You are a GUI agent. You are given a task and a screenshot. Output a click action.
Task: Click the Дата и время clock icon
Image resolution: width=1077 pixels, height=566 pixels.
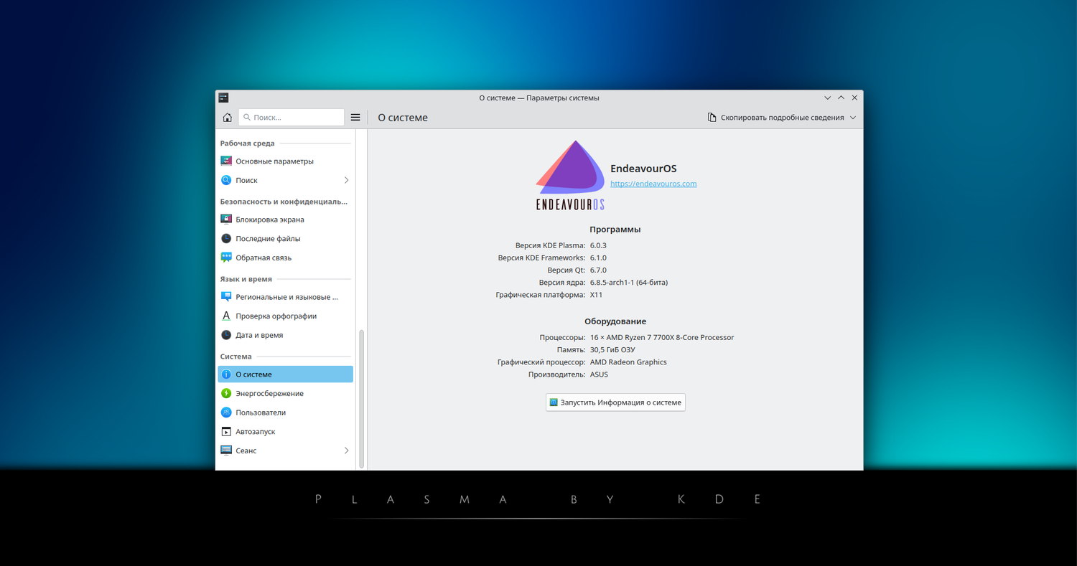point(226,335)
